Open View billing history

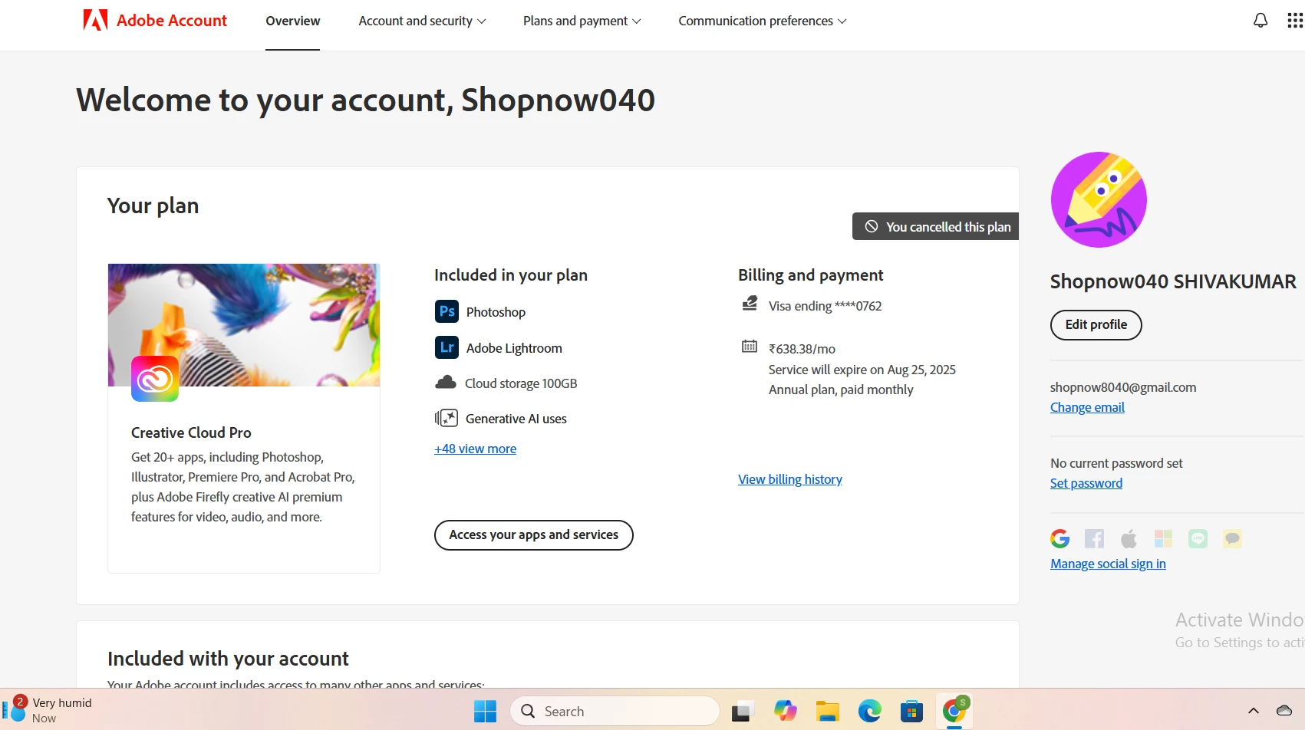[x=790, y=479]
